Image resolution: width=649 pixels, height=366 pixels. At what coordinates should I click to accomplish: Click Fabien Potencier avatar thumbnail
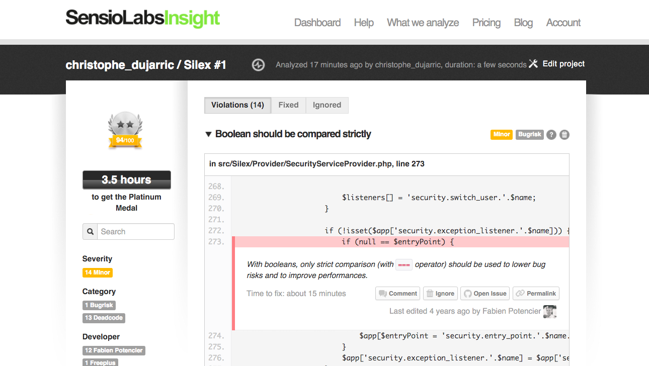(x=550, y=311)
